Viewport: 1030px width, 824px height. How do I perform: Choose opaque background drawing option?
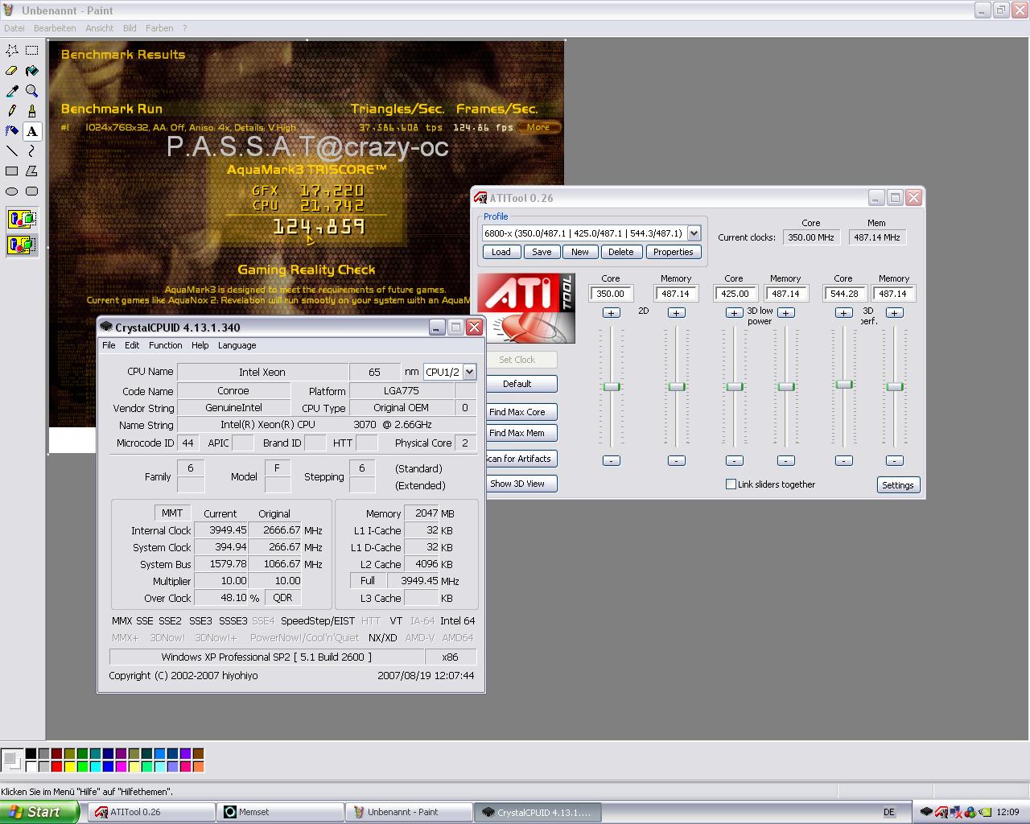coord(22,218)
